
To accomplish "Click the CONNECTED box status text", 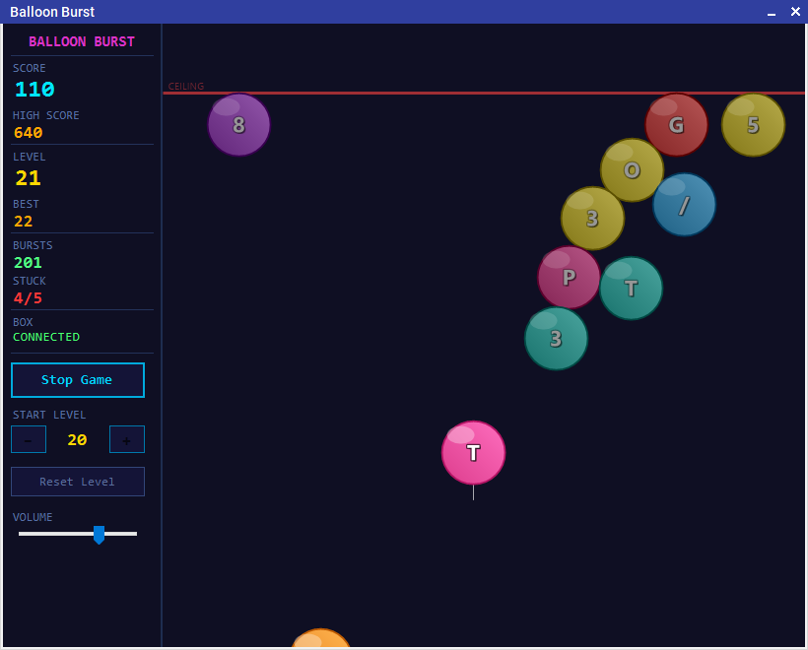I will (x=46, y=337).
